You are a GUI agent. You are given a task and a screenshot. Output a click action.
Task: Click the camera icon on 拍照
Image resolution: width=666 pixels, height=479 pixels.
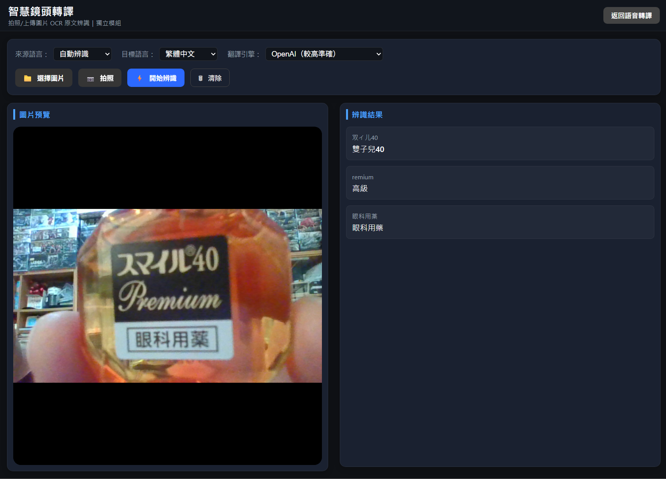pos(90,79)
